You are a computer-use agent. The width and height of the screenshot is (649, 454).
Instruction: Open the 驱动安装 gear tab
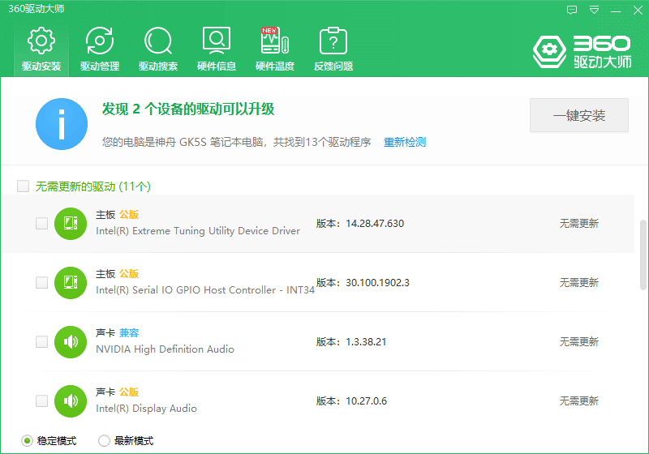tap(41, 49)
